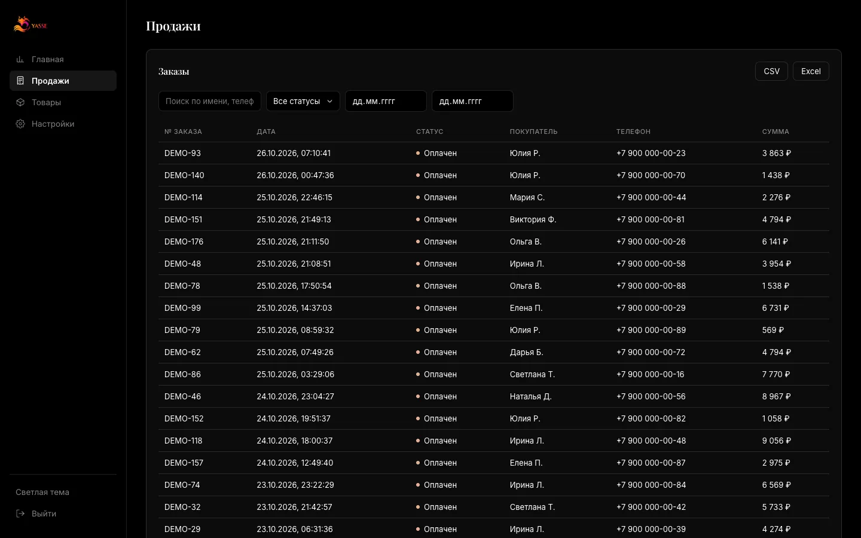Click the orange status dot for DEMO-93
The width and height of the screenshot is (861, 538).
pos(418,153)
